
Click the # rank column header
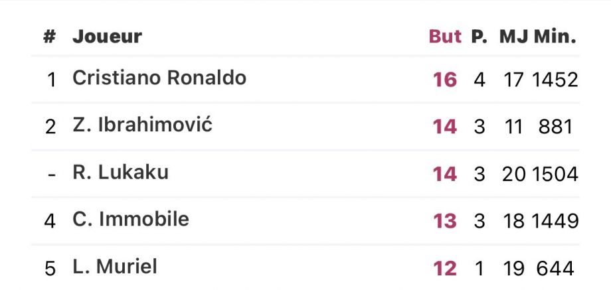point(50,36)
